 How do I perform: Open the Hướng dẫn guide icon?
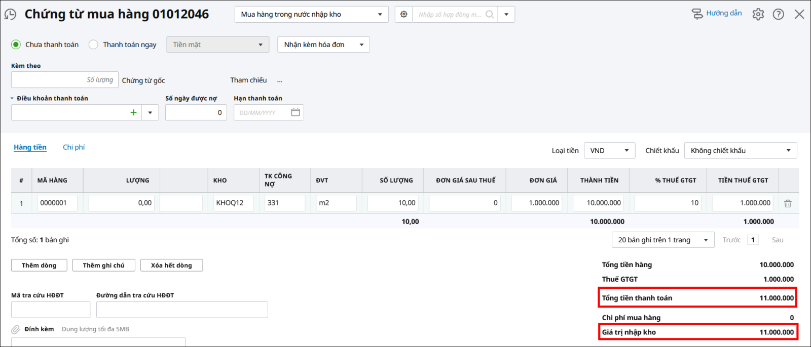pyautogui.click(x=697, y=14)
